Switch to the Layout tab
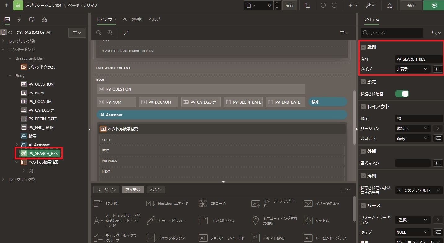This screenshot has width=444, height=243. pos(106,19)
